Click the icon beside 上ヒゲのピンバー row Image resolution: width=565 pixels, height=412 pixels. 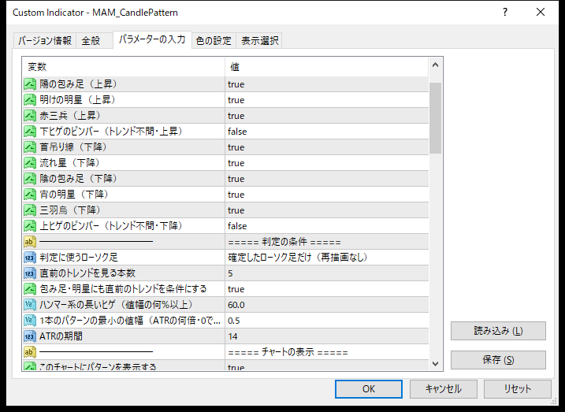pos(30,226)
